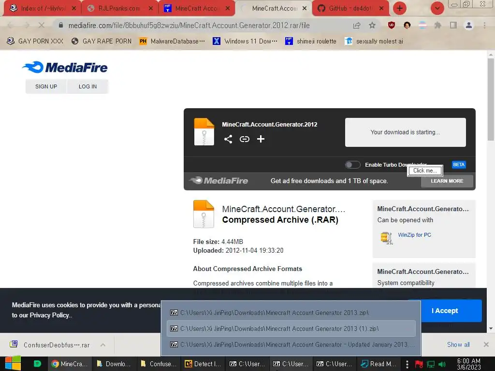Stop loading the page
This screenshot has height=371, width=495.
click(x=42, y=25)
